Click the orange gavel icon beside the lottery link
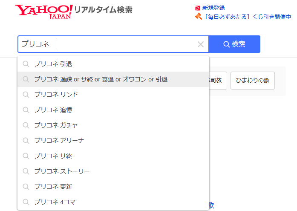 (199, 17)
